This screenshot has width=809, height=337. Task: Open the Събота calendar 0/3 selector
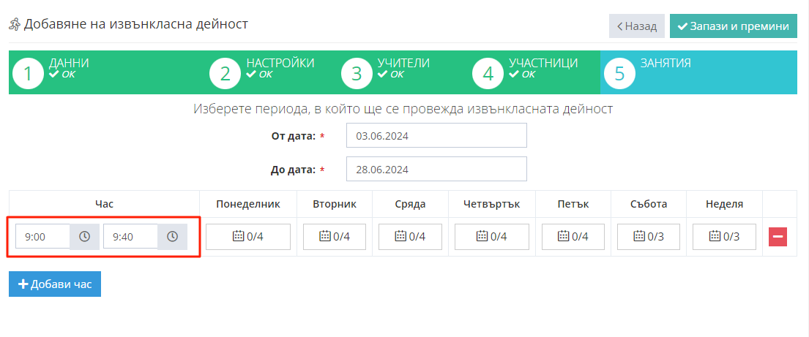(649, 237)
